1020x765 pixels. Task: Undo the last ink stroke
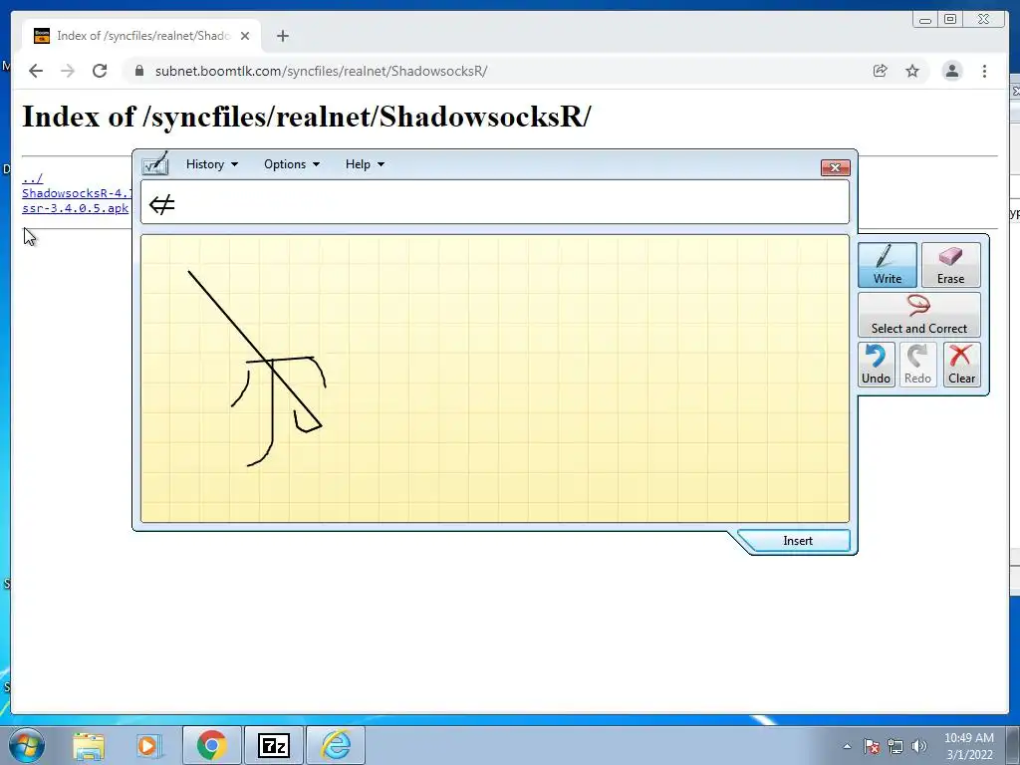tap(876, 365)
